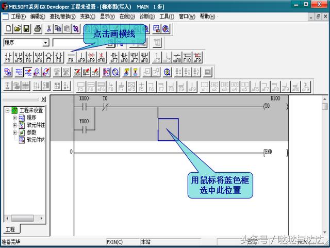Insert falling pulse contact (sF8)

click(x=124, y=57)
